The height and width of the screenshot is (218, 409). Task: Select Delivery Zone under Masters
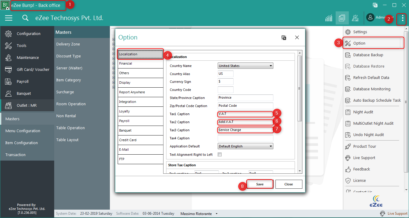[x=68, y=44]
